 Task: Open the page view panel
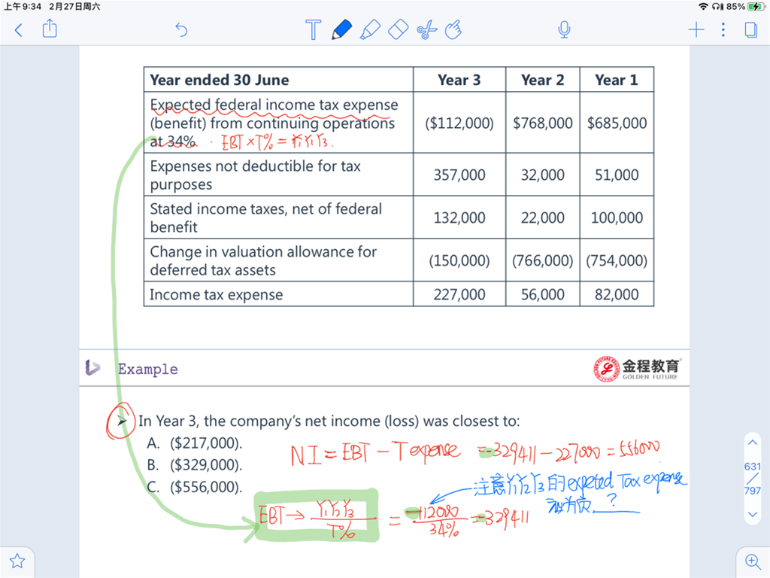pos(751,30)
